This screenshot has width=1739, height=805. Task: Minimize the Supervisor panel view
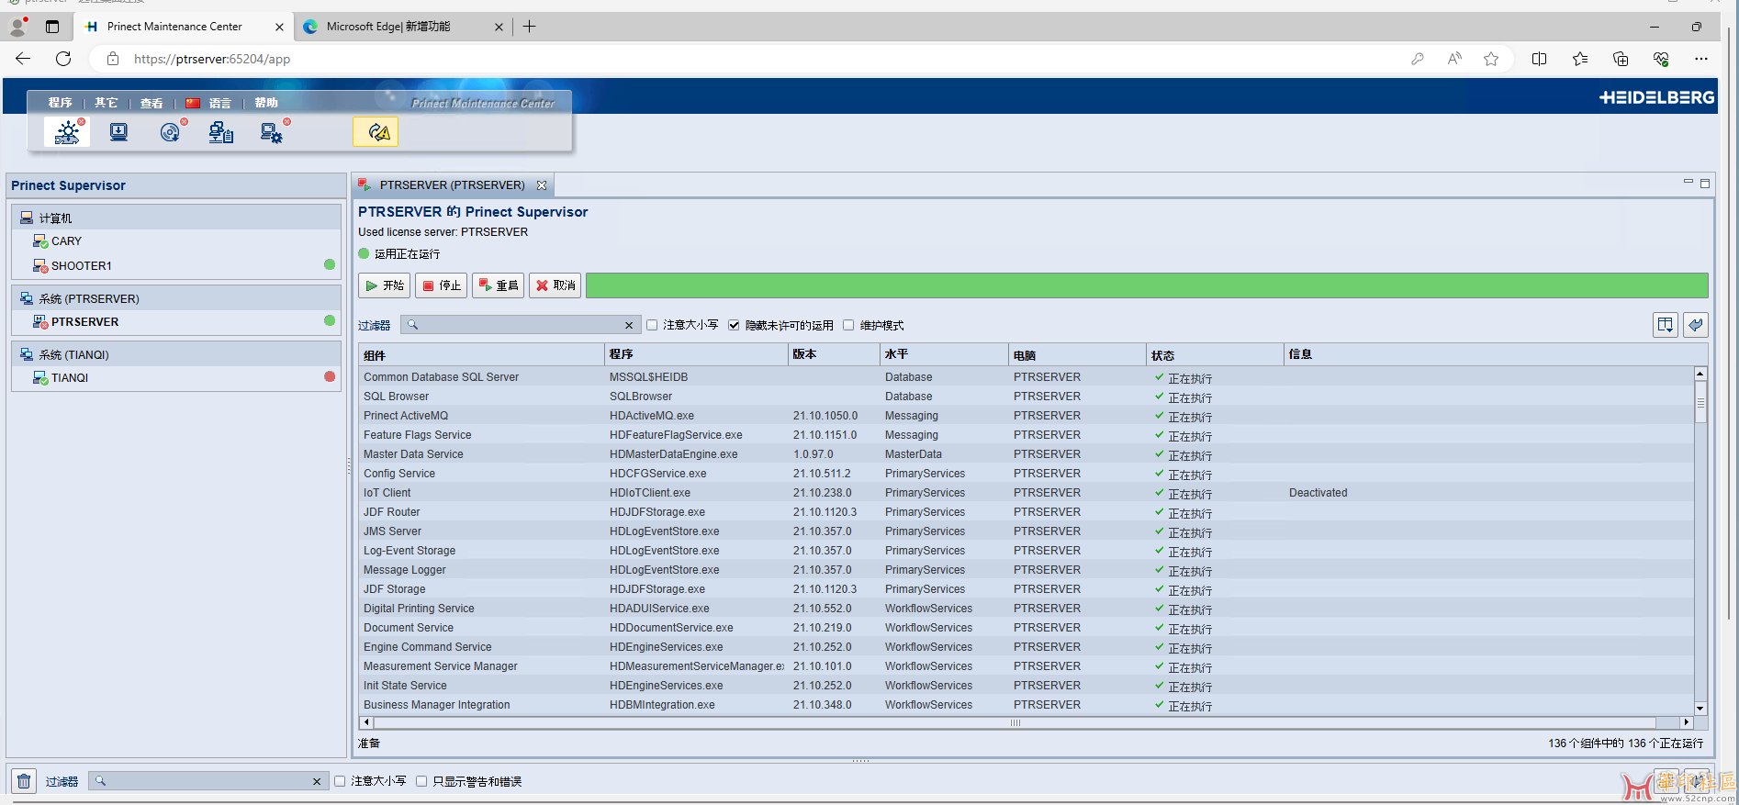(1688, 182)
